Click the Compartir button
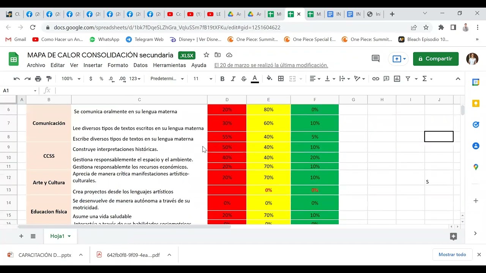Screen dimensions: 486x273 pos(436,59)
